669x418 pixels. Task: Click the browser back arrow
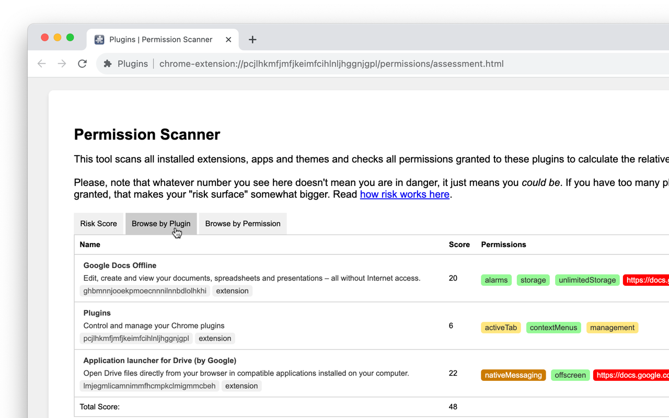point(42,64)
